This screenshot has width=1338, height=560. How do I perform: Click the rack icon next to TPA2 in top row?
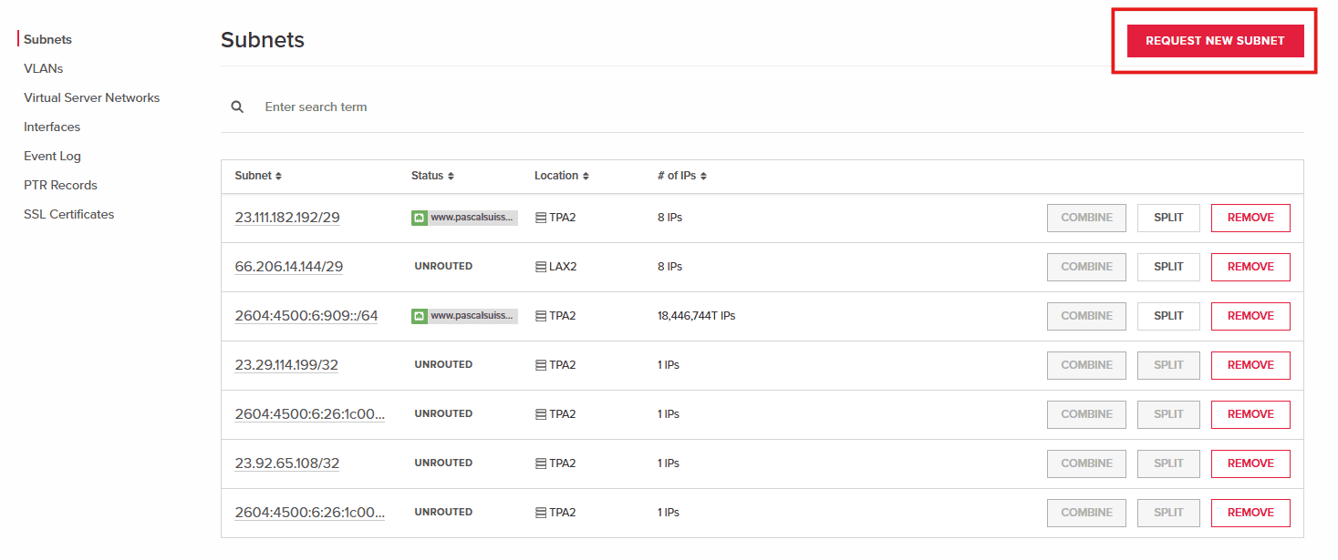[540, 217]
